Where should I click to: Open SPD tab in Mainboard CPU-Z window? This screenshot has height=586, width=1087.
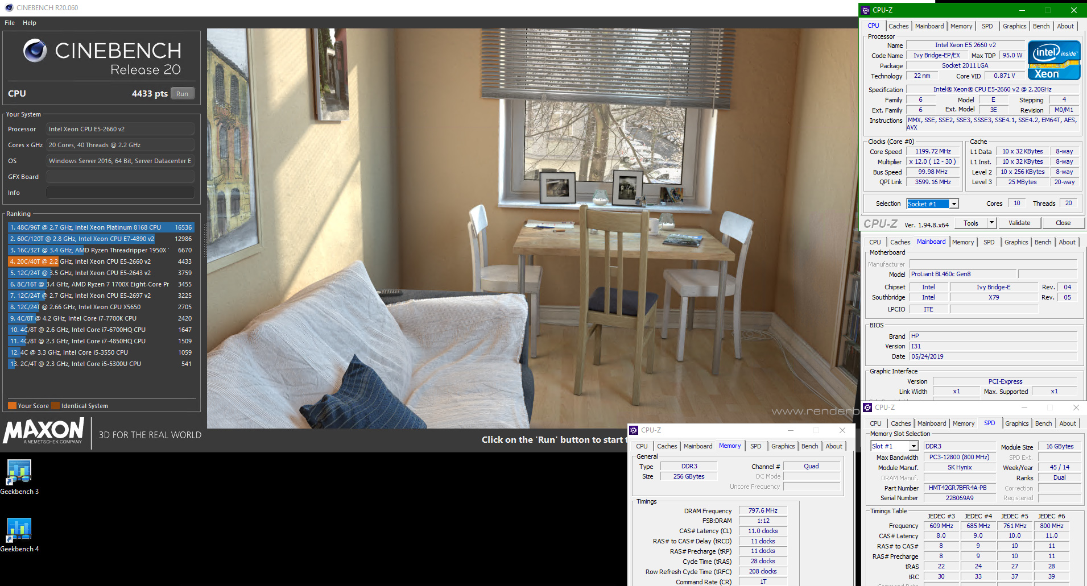(989, 242)
